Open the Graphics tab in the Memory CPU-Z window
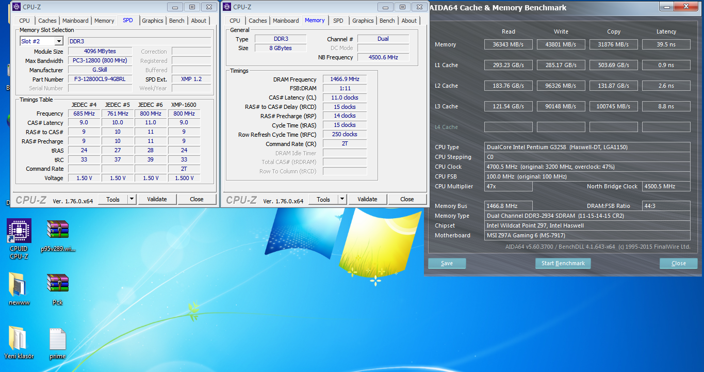Image resolution: width=704 pixels, height=372 pixels. tap(363, 21)
